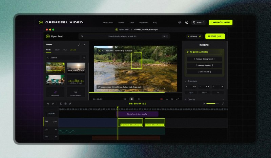The image size is (271, 158).
Task: Click the Remove Background button
Action: coord(204,59)
